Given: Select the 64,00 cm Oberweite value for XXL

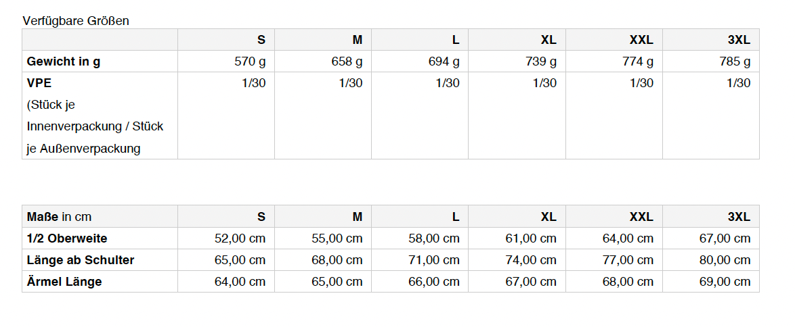Looking at the screenshot, I should click(628, 238).
